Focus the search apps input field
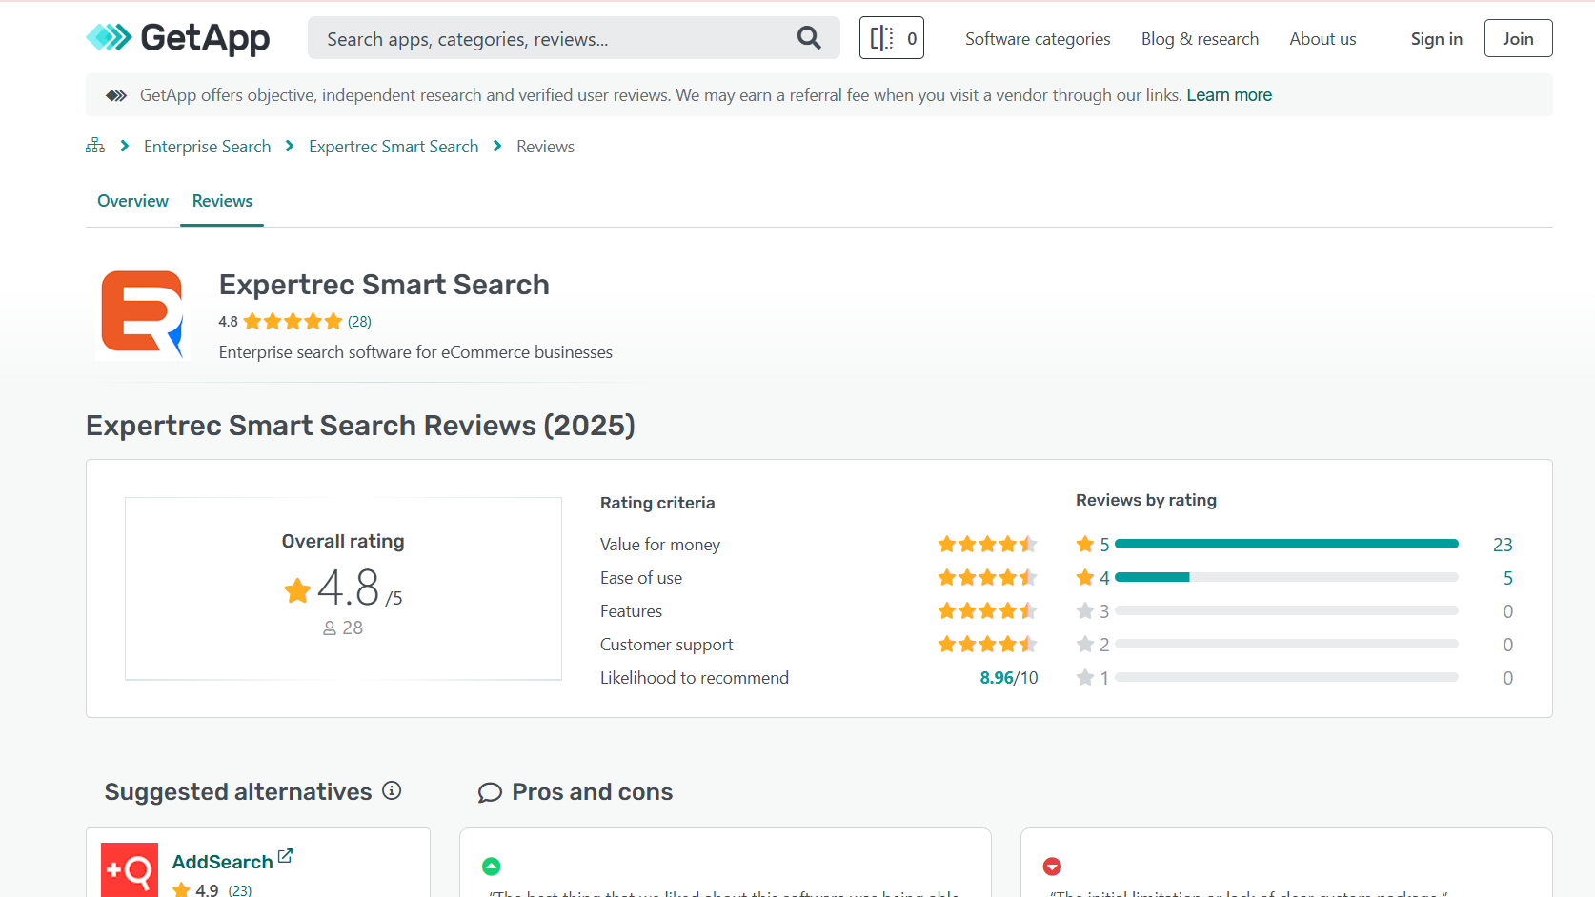This screenshot has width=1595, height=897. pyautogui.click(x=553, y=39)
